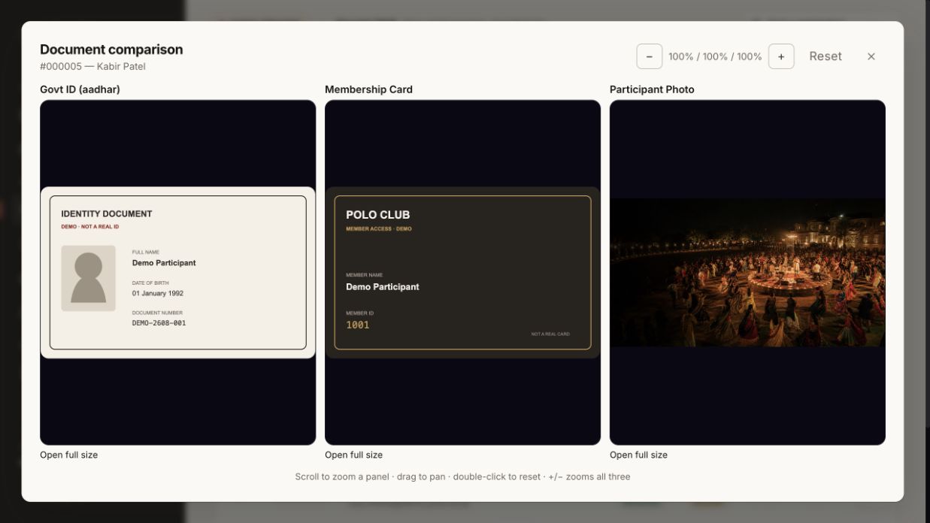This screenshot has width=930, height=523.
Task: Click the participant night festival photo
Action: (x=747, y=273)
